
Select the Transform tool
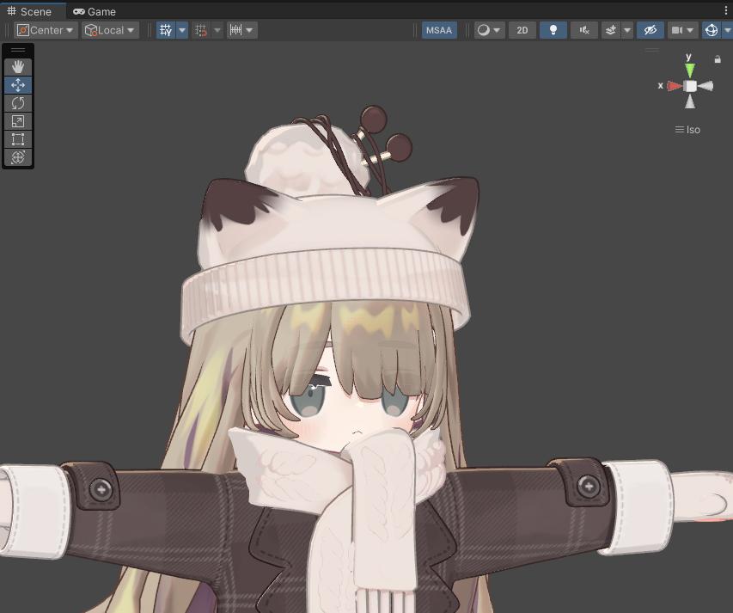(18, 157)
